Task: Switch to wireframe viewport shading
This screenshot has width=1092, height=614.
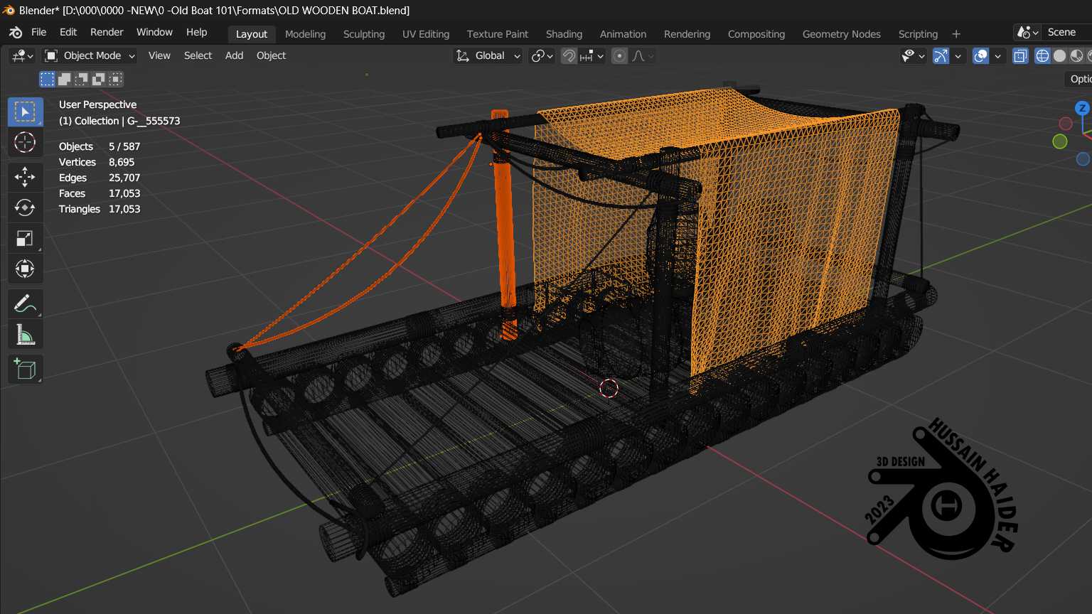Action: (x=1042, y=55)
